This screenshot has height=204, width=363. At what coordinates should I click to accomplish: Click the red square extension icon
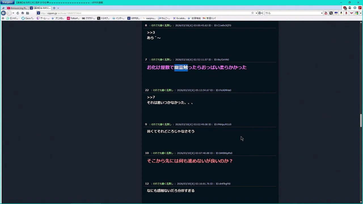click(x=360, y=8)
